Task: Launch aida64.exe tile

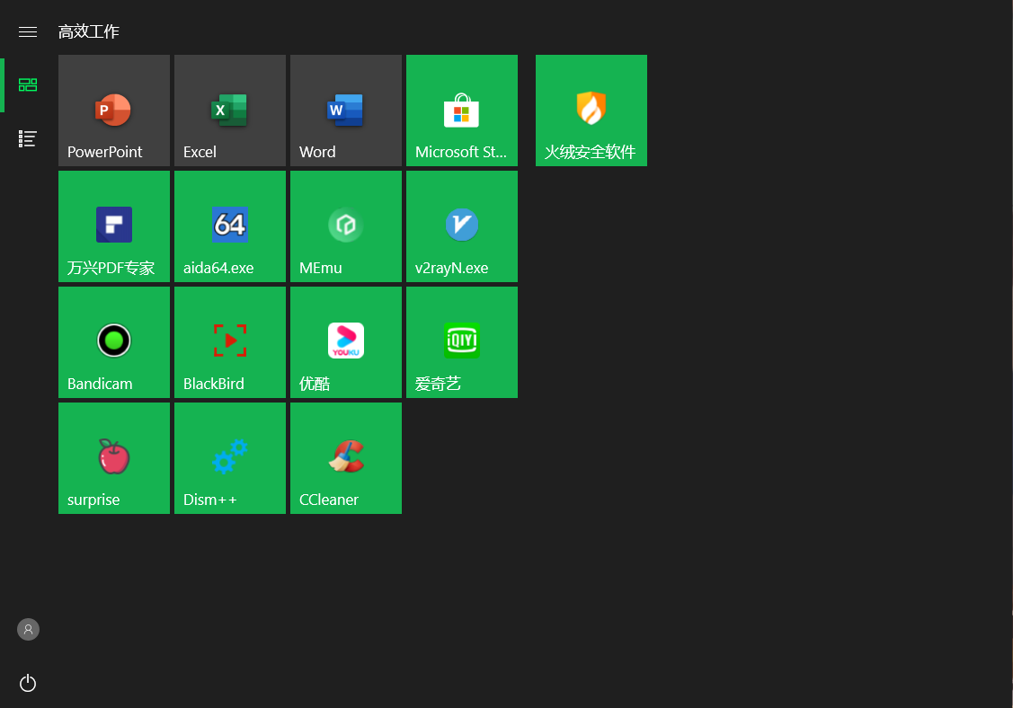Action: click(x=230, y=226)
